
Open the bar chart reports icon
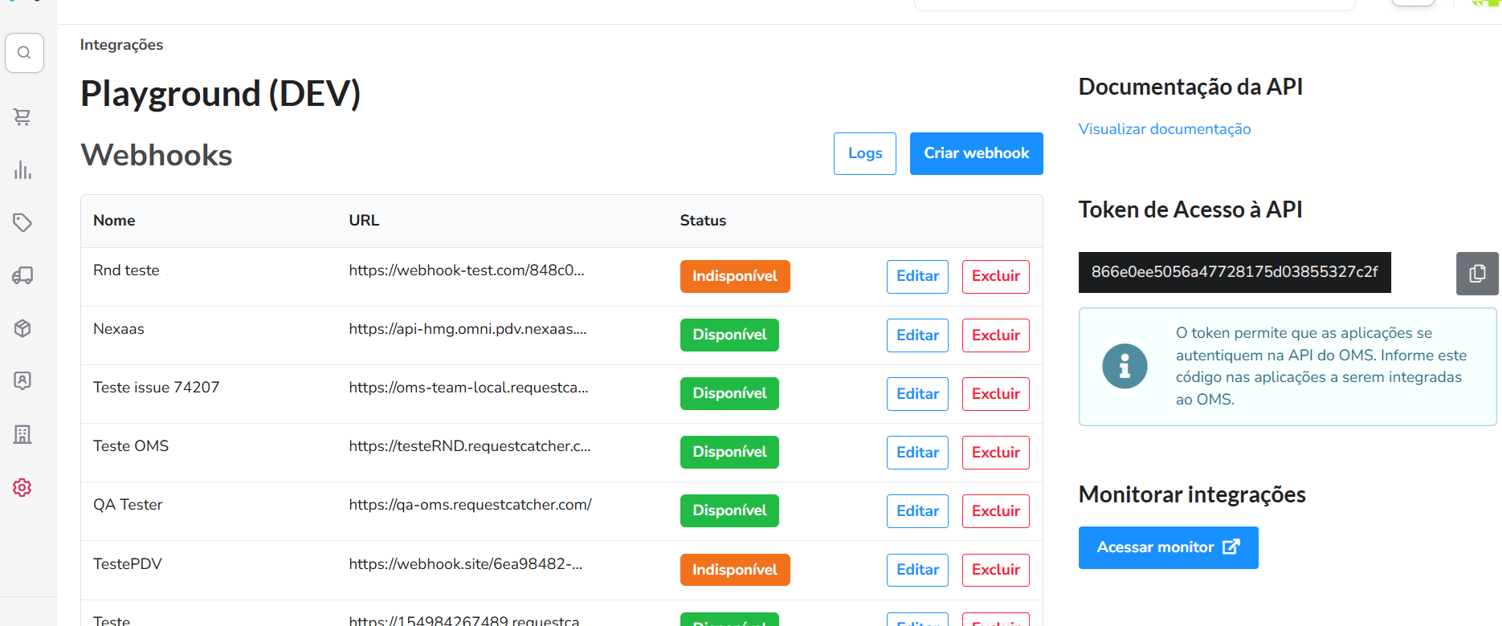click(22, 170)
